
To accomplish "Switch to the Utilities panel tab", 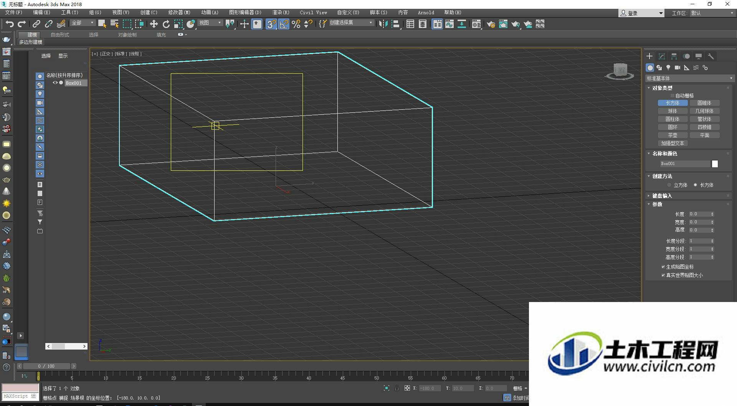I will pos(711,56).
